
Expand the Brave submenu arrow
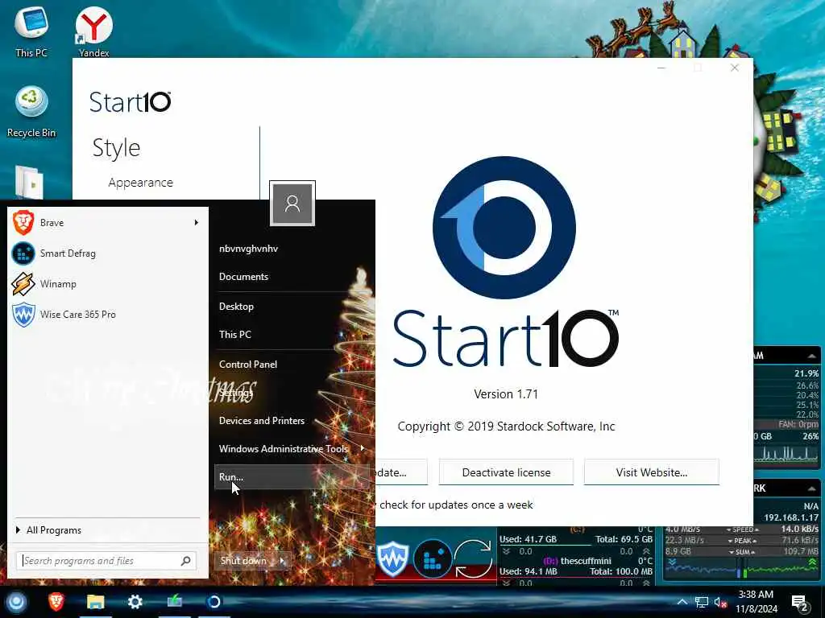pyautogui.click(x=197, y=222)
